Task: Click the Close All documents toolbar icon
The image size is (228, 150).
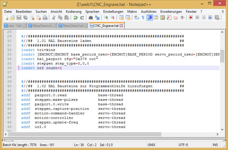Action: (38, 18)
